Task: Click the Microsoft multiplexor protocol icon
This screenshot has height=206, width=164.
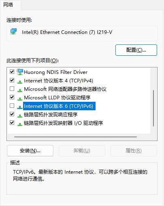Action: (20, 90)
